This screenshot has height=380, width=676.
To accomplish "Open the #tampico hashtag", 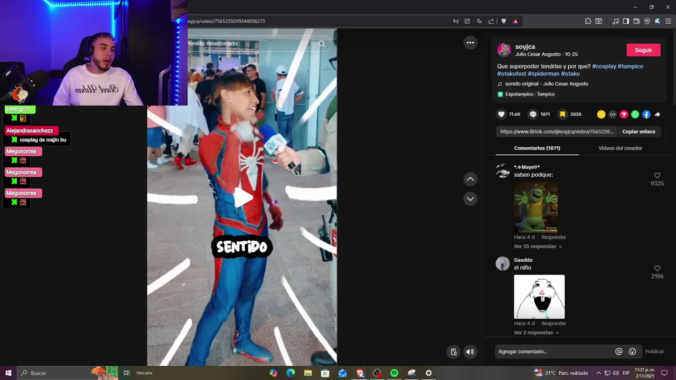I will tap(631, 66).
